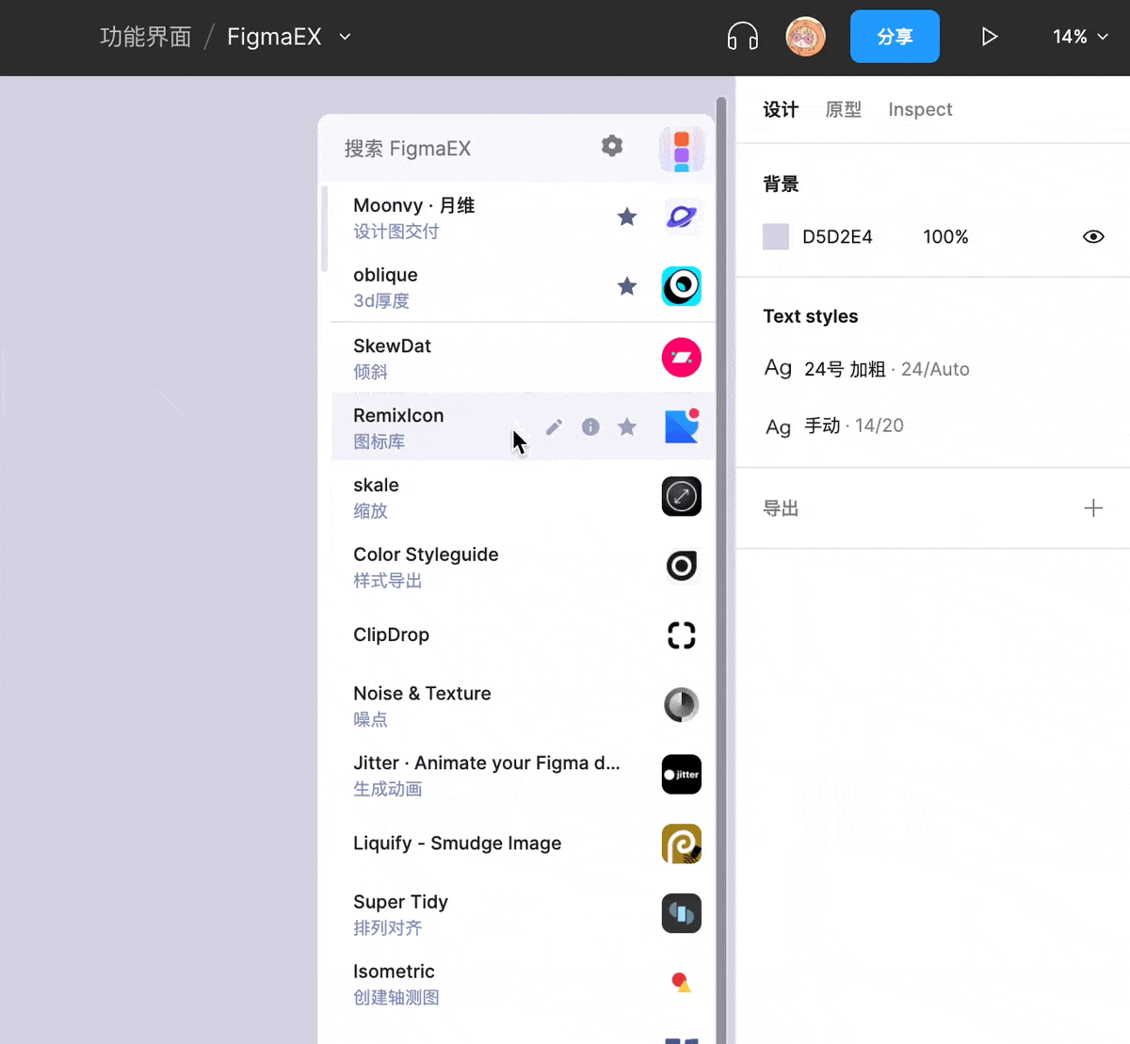This screenshot has width=1130, height=1044.
Task: Open FigmaEX settings gear
Action: [x=612, y=146]
